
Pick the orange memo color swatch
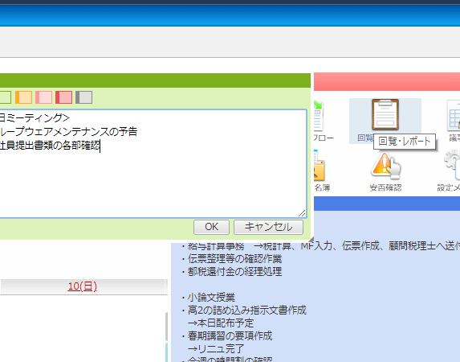23,97
